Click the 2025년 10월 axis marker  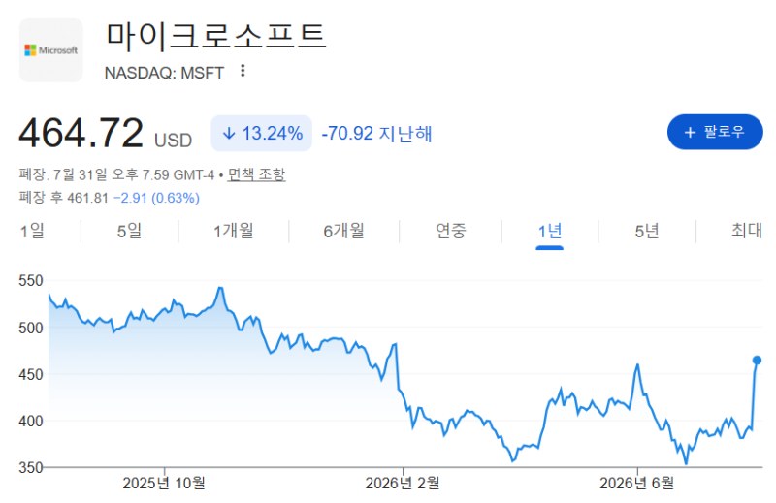tap(164, 483)
